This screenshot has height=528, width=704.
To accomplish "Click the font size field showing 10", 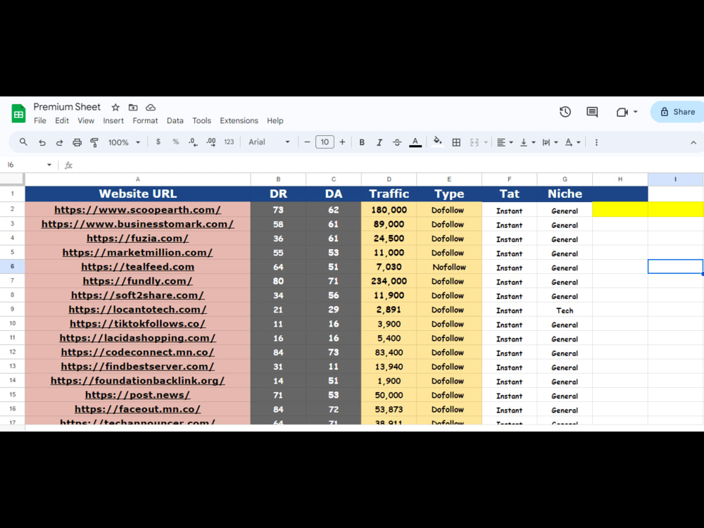I will [325, 142].
